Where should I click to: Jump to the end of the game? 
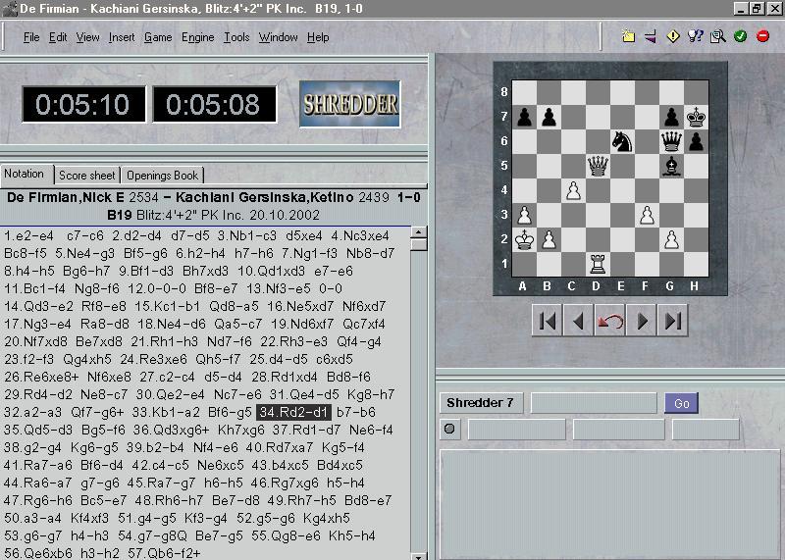click(673, 321)
